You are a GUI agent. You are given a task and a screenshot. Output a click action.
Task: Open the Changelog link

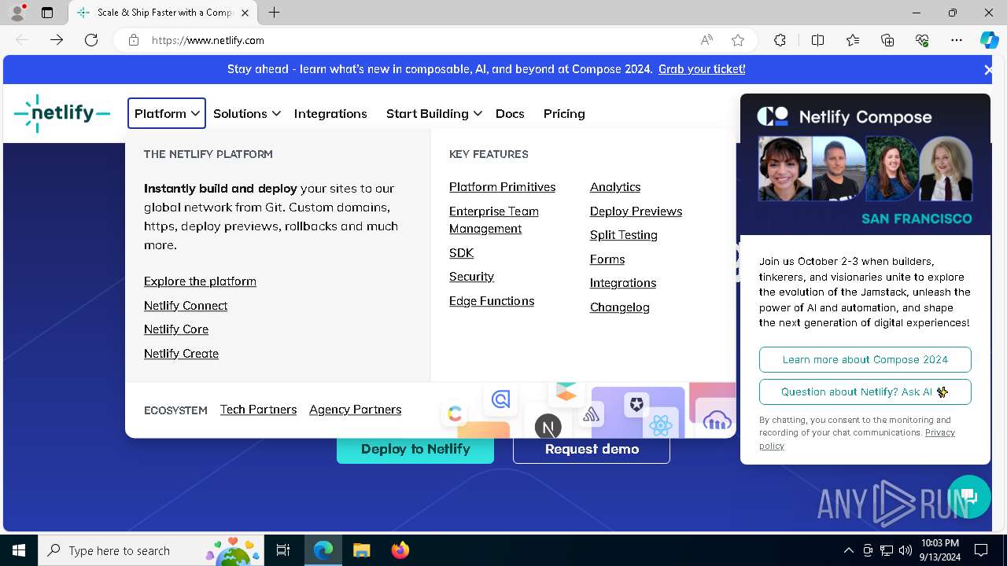pyautogui.click(x=620, y=307)
